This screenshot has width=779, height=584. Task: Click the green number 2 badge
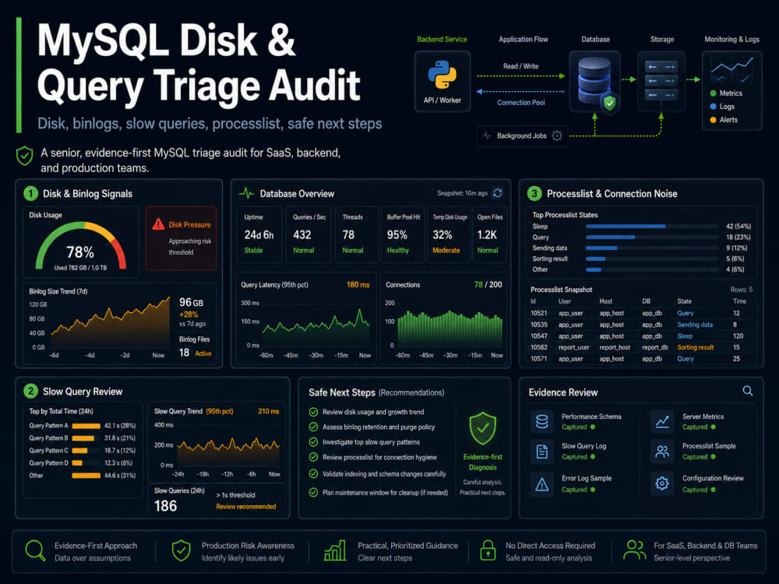tap(30, 391)
